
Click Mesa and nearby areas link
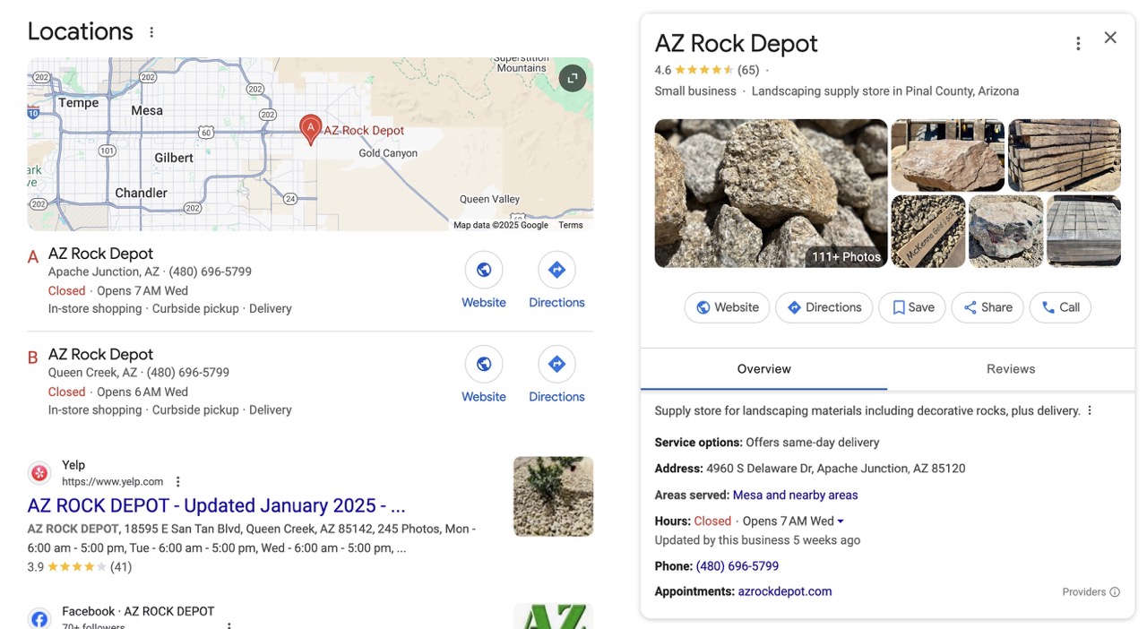(x=795, y=495)
